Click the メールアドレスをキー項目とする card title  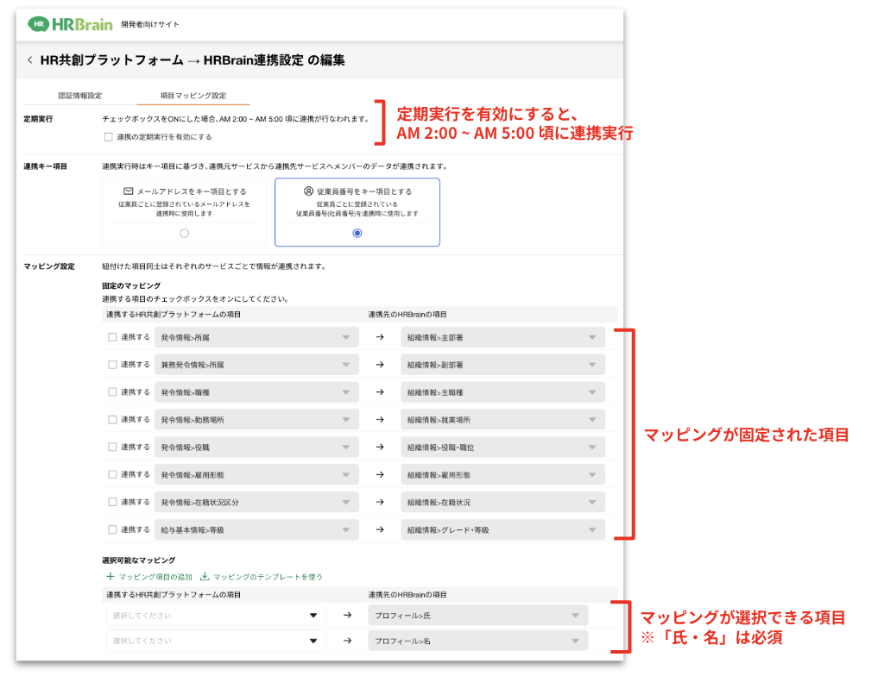tap(192, 191)
